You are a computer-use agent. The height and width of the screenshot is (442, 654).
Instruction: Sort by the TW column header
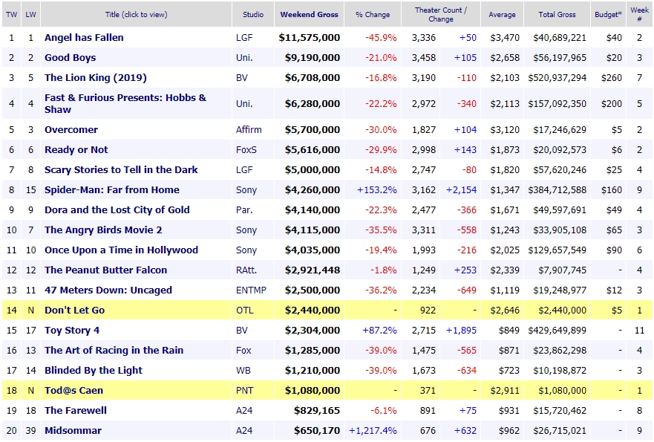[11, 15]
